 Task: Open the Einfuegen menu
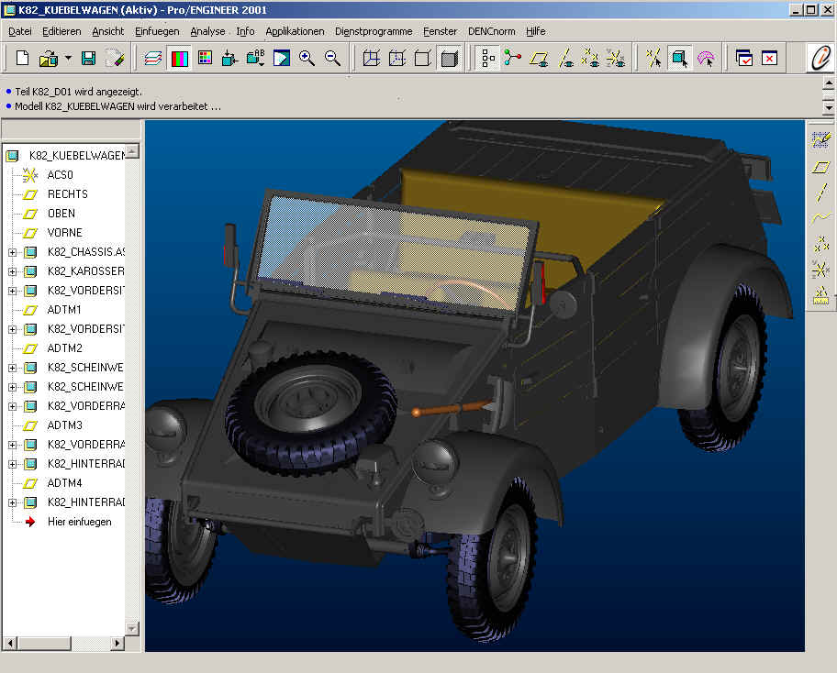[157, 31]
